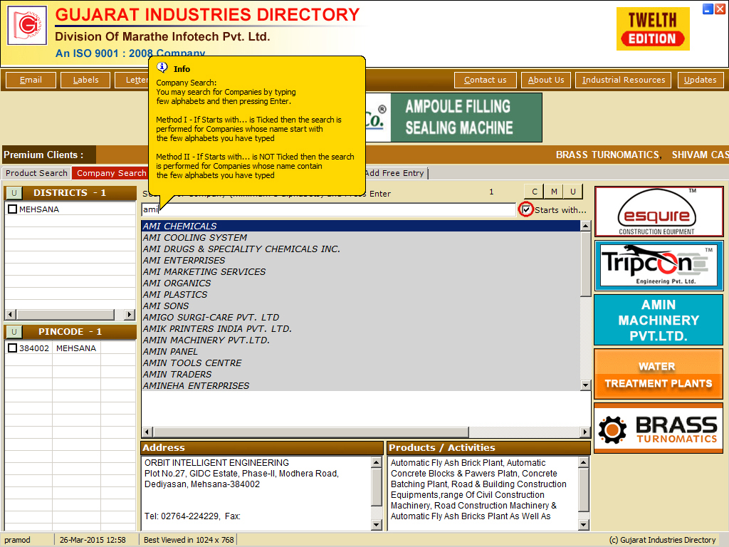Click the C button above search box

click(x=535, y=192)
